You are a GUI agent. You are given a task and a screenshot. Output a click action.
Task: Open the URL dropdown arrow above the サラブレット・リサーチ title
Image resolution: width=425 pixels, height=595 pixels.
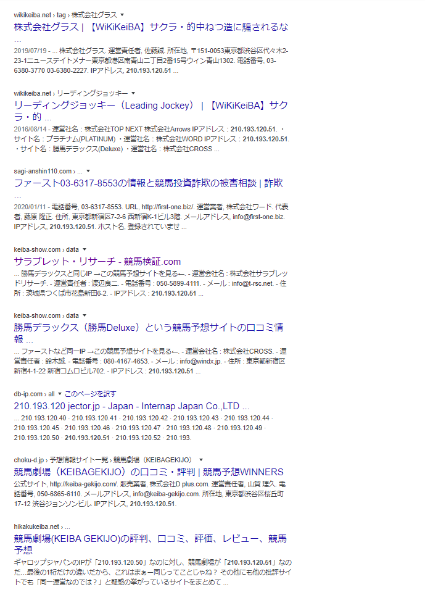[x=84, y=249]
